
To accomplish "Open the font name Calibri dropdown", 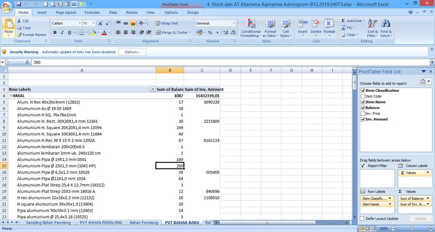I will tap(80, 23).
